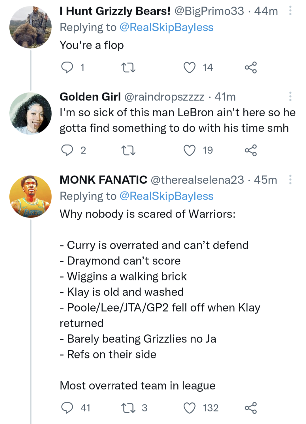Reply to MONK FANATIC's Warriors tweet
Viewport: 306px width, 424px height.
tap(67, 408)
